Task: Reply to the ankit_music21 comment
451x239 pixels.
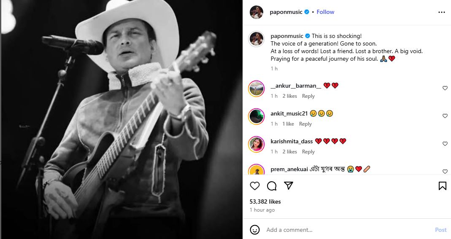Action: [305, 124]
